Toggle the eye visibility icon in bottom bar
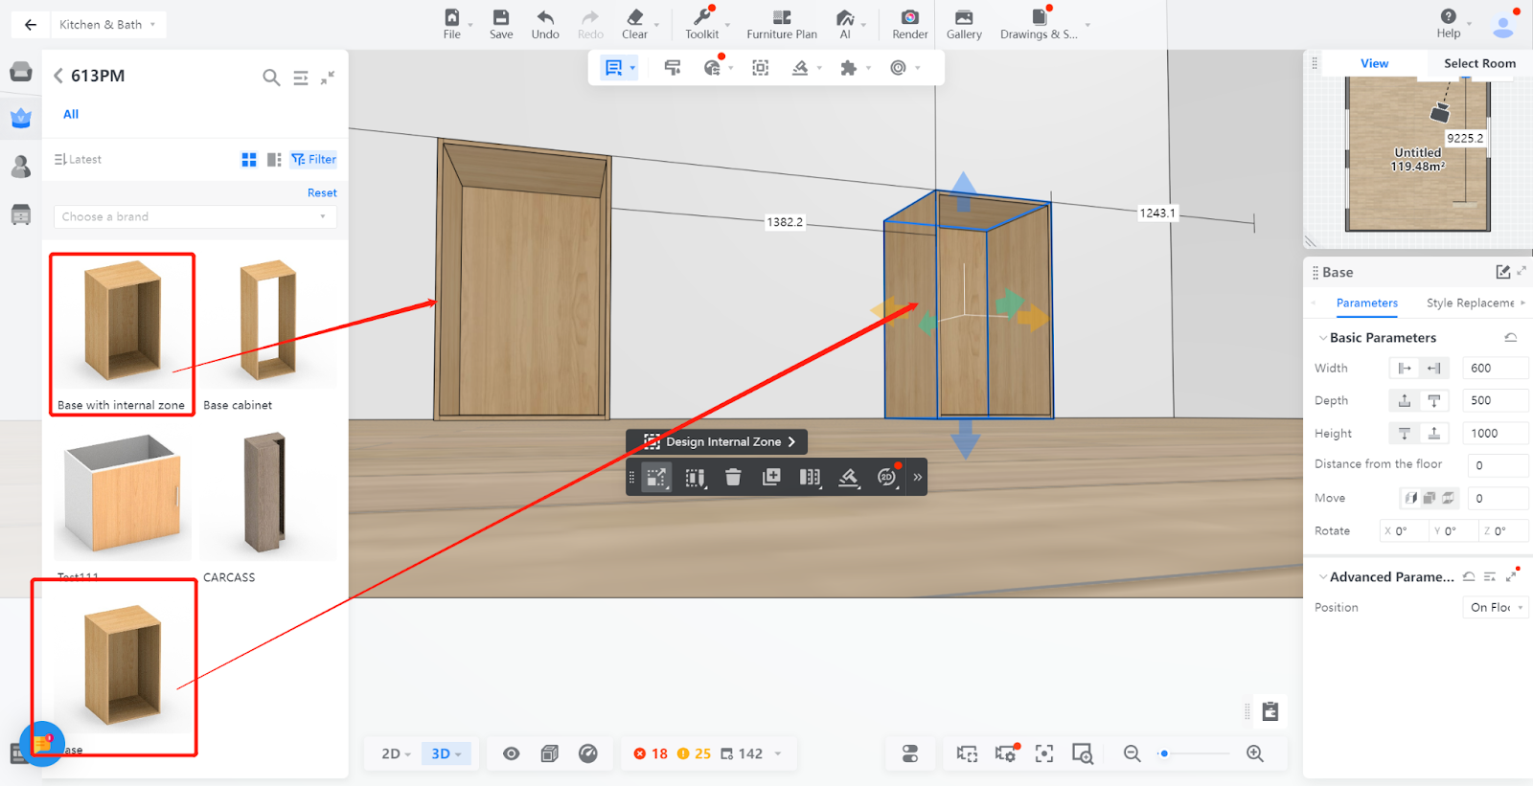Screen dimensions: 1533x786 tap(512, 753)
